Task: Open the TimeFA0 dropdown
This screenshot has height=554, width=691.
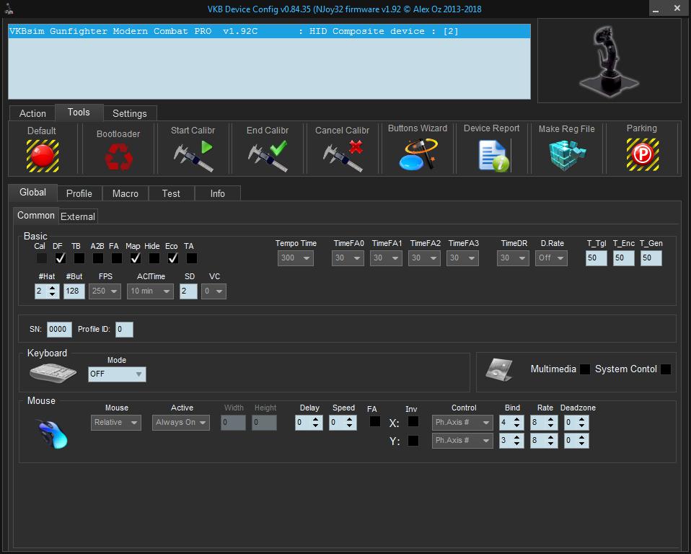Action: pos(348,258)
